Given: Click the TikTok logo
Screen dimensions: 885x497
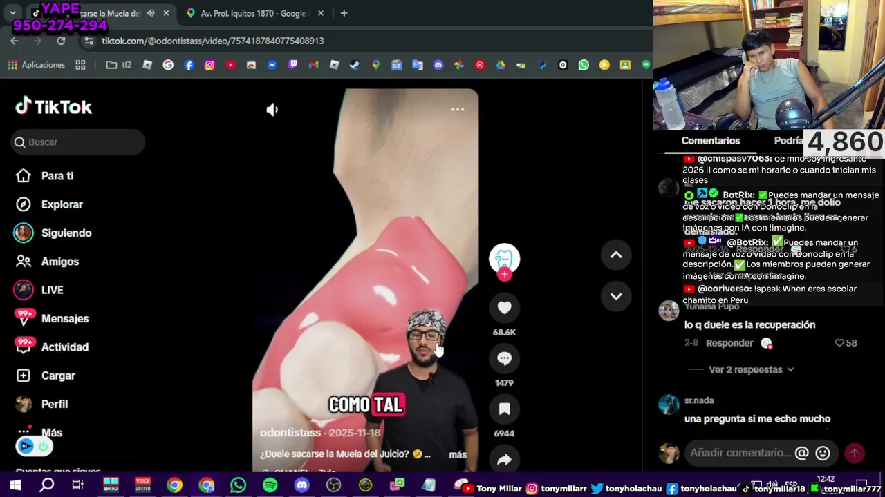Looking at the screenshot, I should (54, 106).
